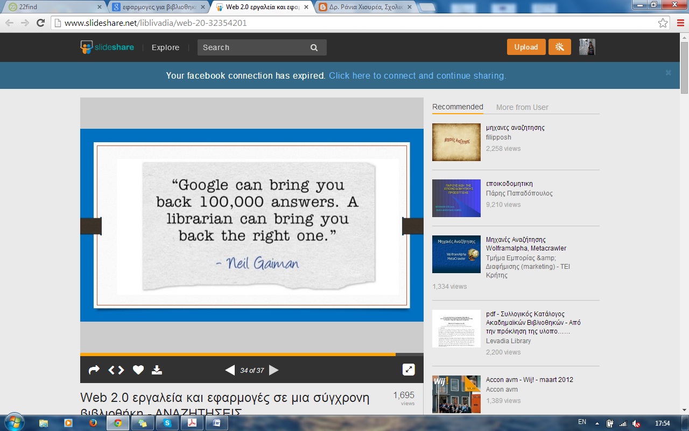Screen dimensions: 689x431
Task: Select the Recommended tab
Action: 458,107
